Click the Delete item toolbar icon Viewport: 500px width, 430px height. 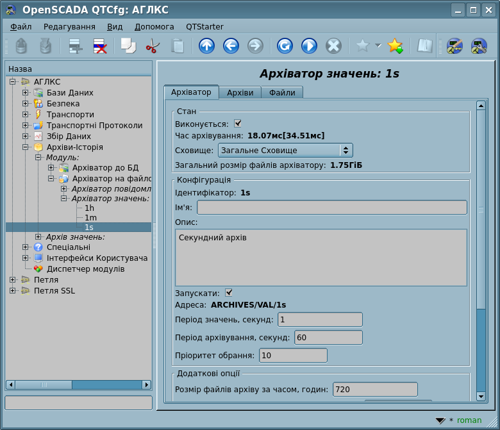100,46
